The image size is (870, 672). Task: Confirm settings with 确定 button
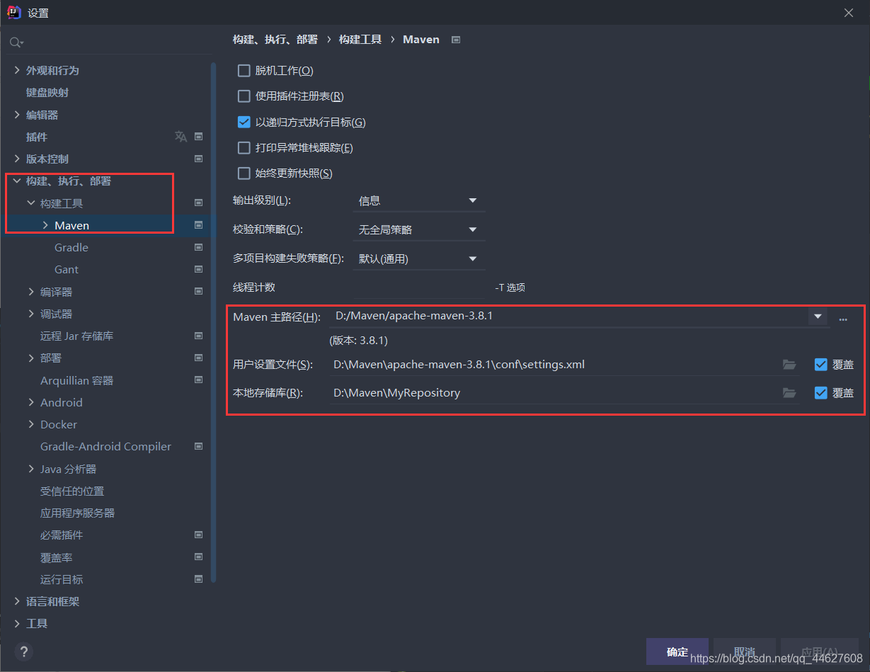pyautogui.click(x=677, y=651)
